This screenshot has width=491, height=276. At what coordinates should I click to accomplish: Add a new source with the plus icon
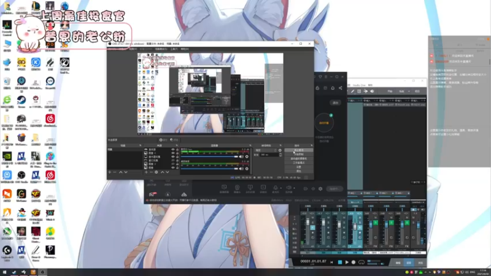click(146, 172)
